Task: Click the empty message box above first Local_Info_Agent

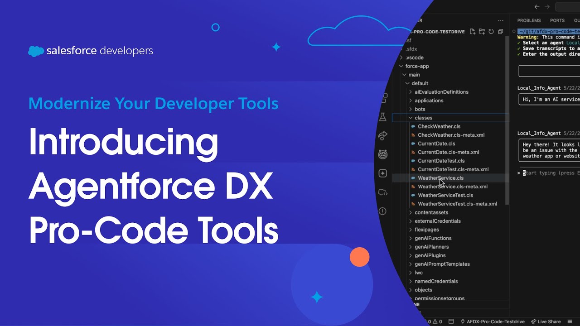Action: tap(549, 71)
